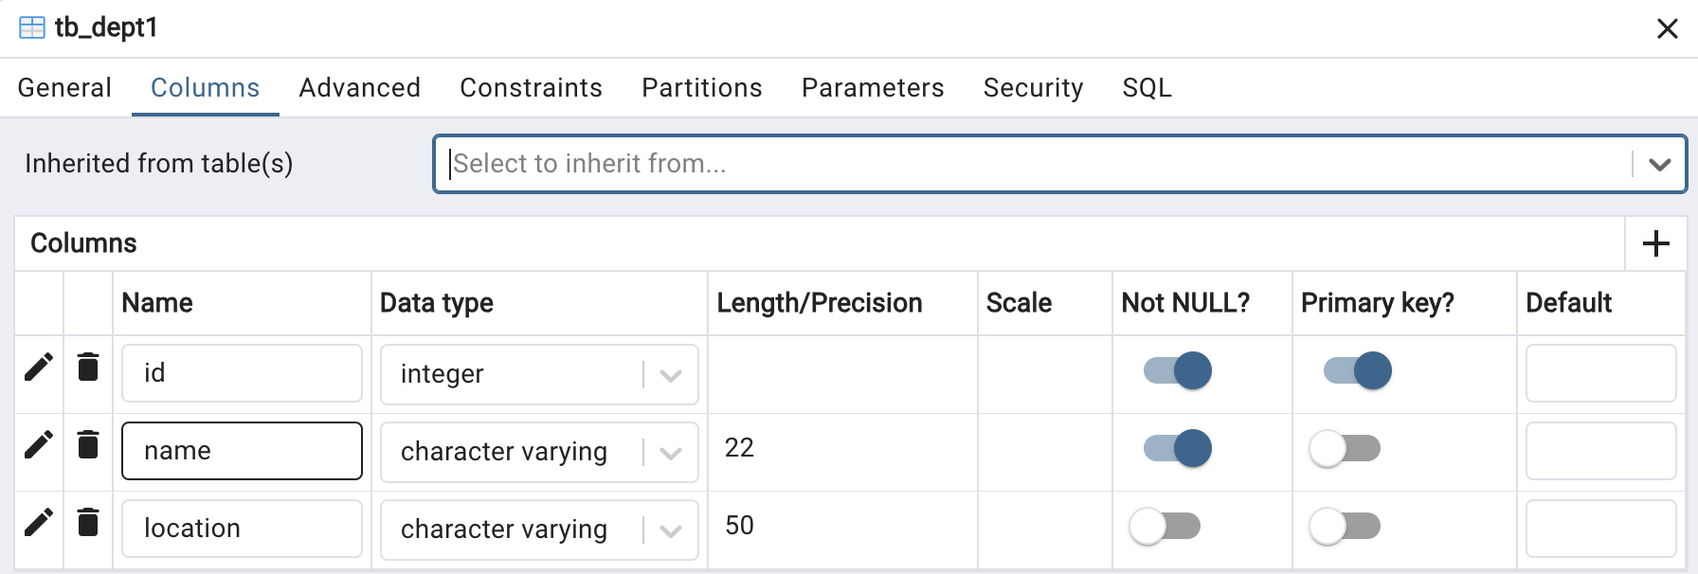
Task: Edit the location column row
Action: (39, 522)
